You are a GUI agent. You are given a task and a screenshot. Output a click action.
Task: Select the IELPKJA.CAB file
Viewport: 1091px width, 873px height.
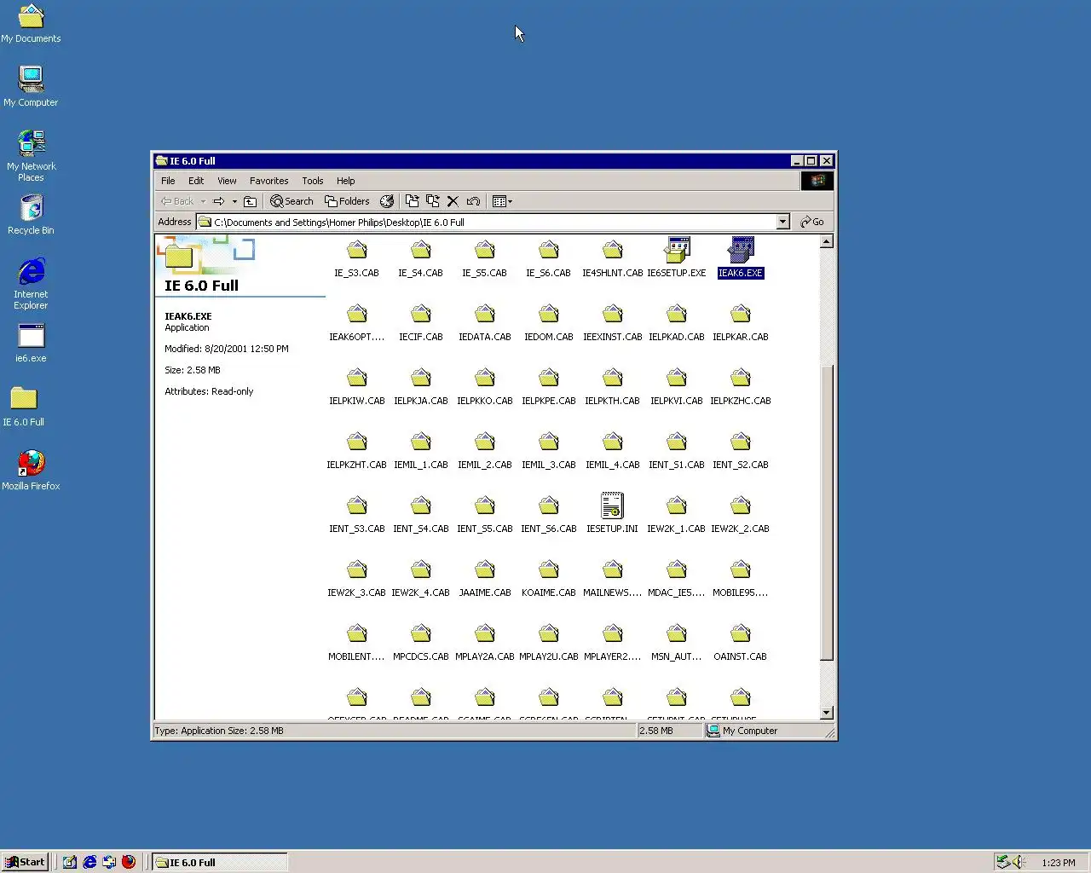click(420, 386)
